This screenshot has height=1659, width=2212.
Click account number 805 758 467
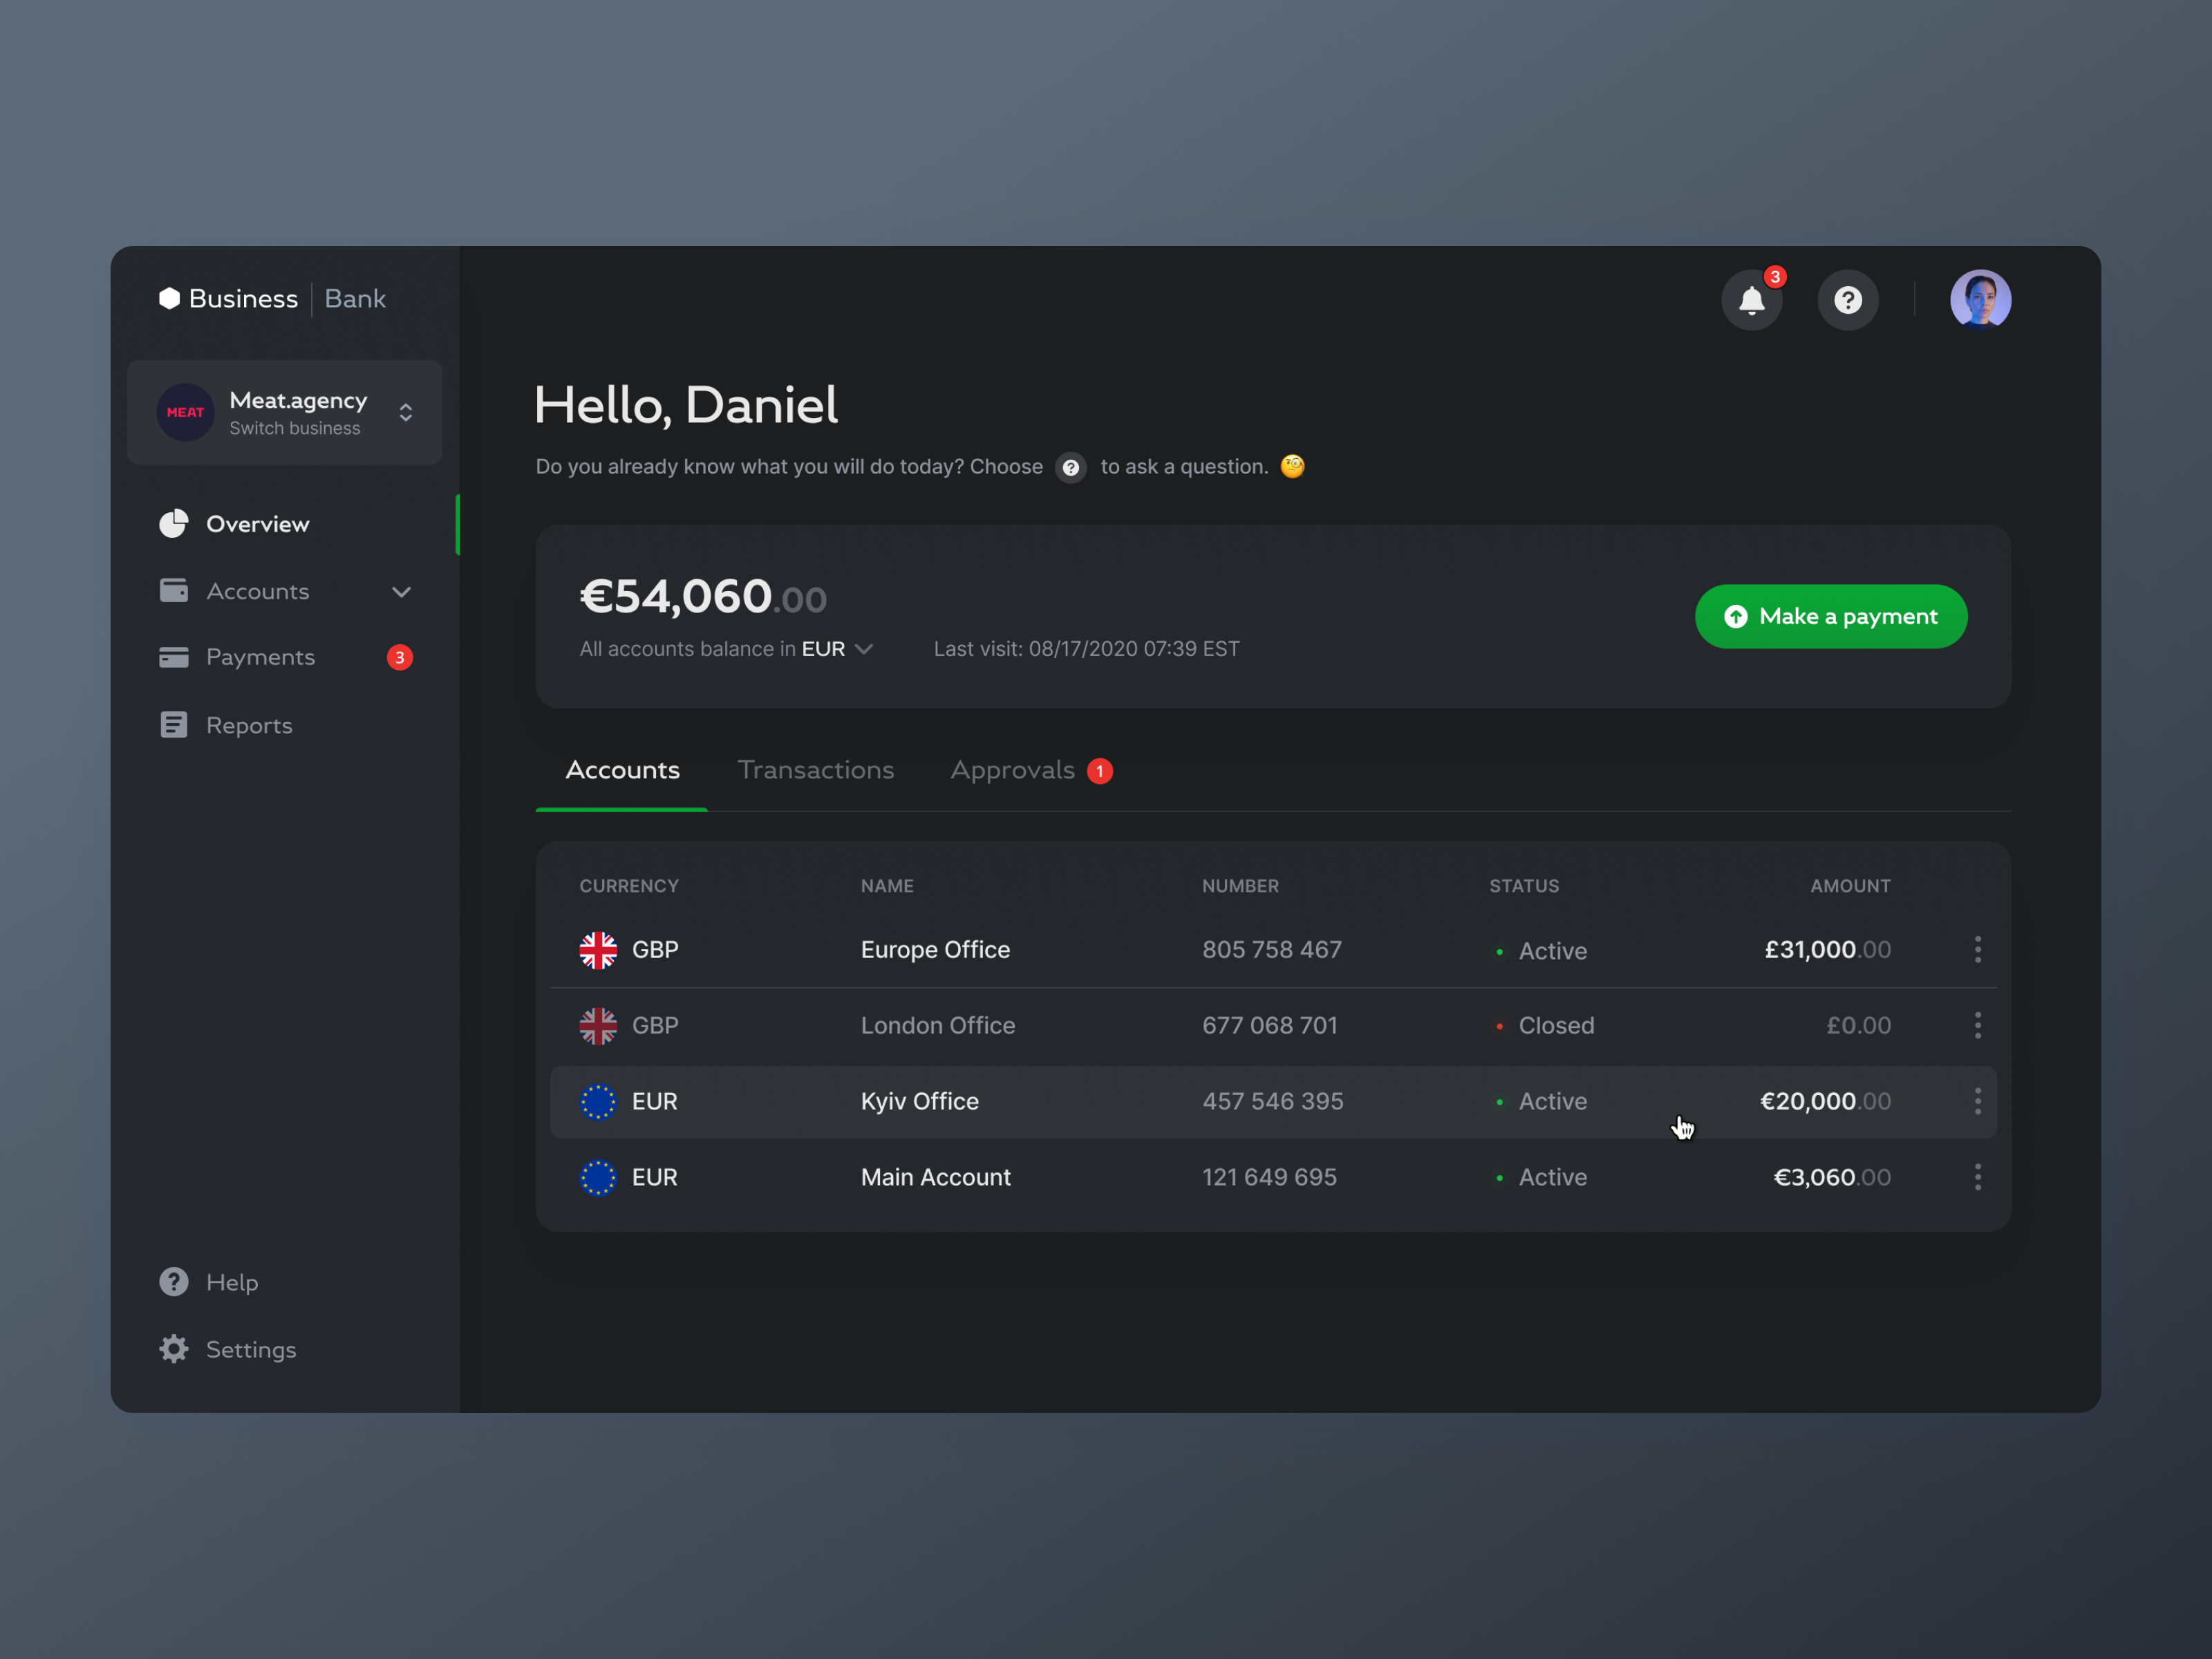(x=1272, y=950)
